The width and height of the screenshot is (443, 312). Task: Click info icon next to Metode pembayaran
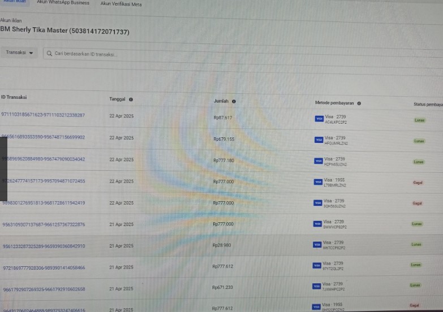359,103
